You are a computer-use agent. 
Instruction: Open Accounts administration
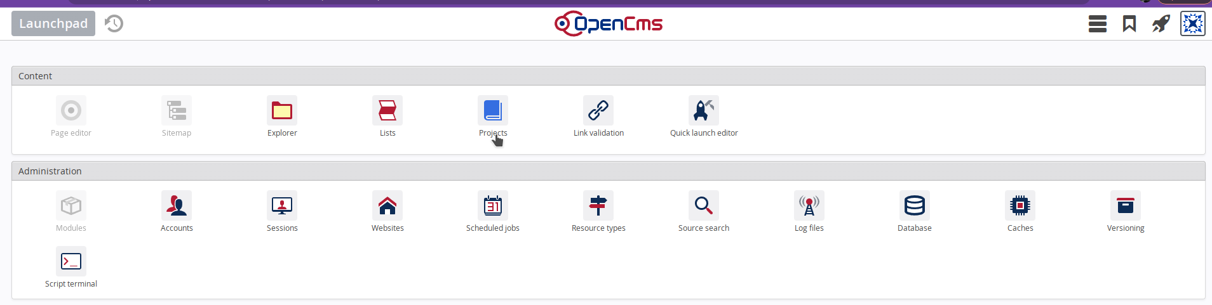(176, 206)
